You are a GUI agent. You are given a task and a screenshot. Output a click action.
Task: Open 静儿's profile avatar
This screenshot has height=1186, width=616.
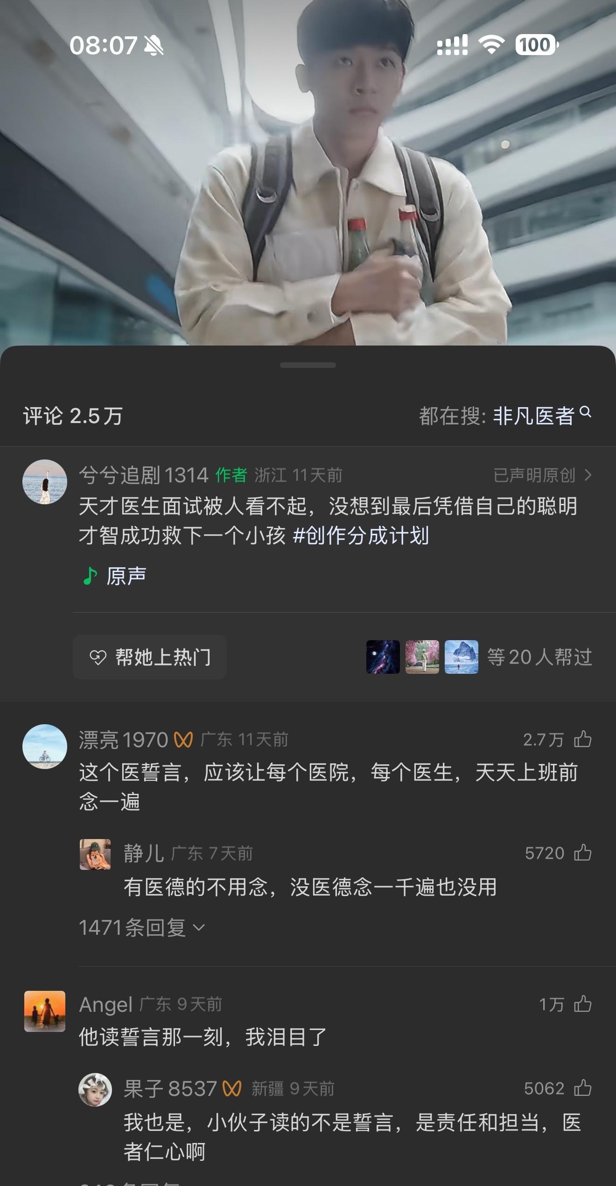(95, 854)
